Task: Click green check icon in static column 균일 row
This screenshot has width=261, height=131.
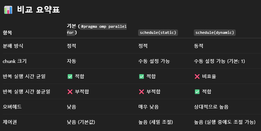Action: pyautogui.click(x=141, y=77)
